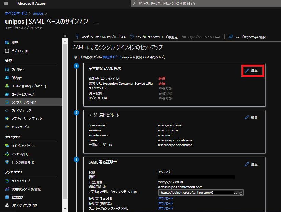Viewport: 281px width, 212px height.
Task: Open アプリケーション プロキシ menu item
Action: click(x=27, y=119)
